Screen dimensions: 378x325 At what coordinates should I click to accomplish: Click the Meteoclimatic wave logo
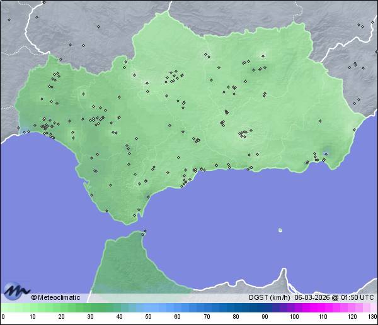point(16,291)
